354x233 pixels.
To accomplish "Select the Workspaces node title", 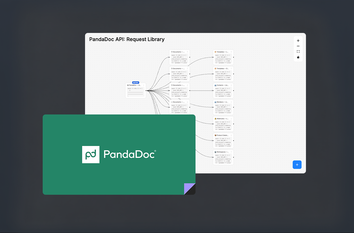I will click(223, 152).
